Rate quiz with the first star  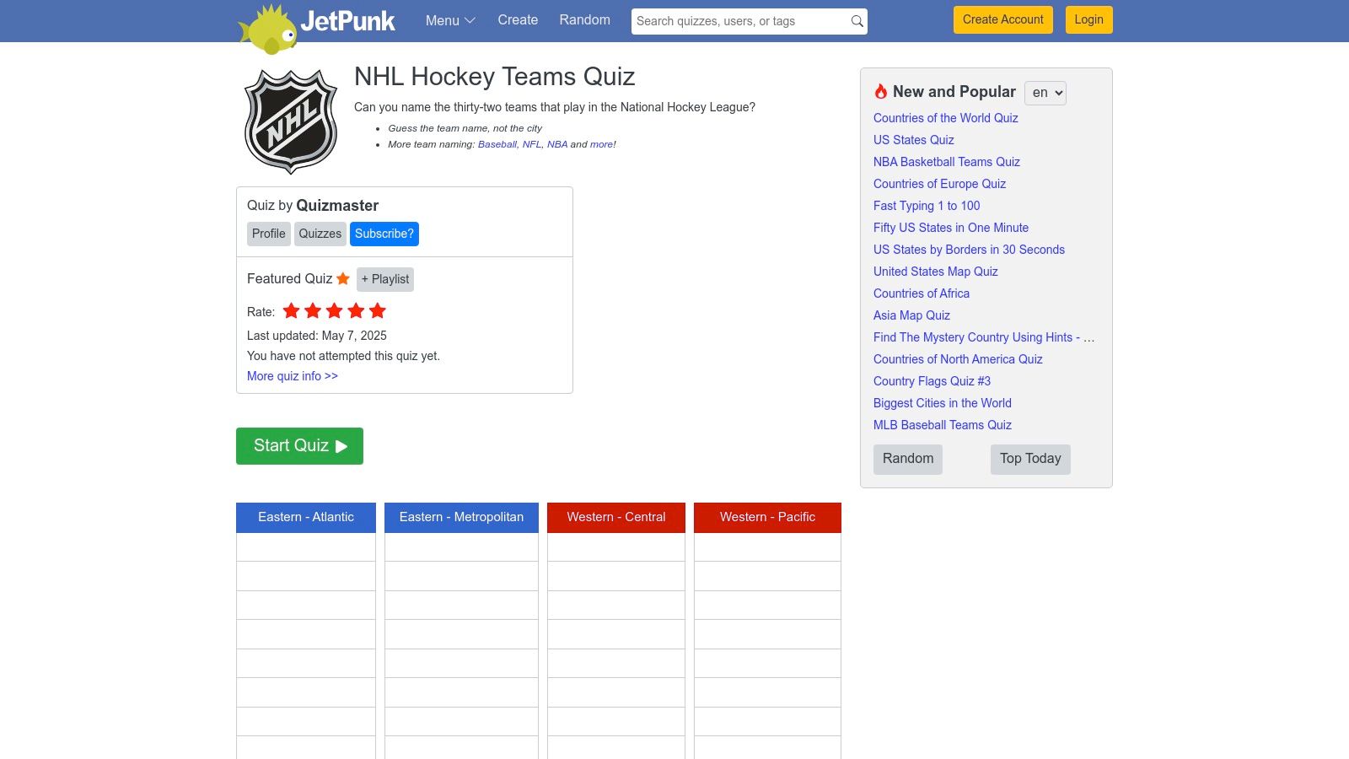(x=292, y=311)
